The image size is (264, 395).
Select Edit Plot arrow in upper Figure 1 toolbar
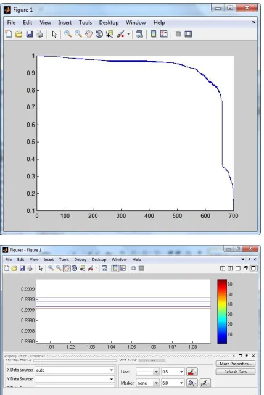click(x=54, y=34)
